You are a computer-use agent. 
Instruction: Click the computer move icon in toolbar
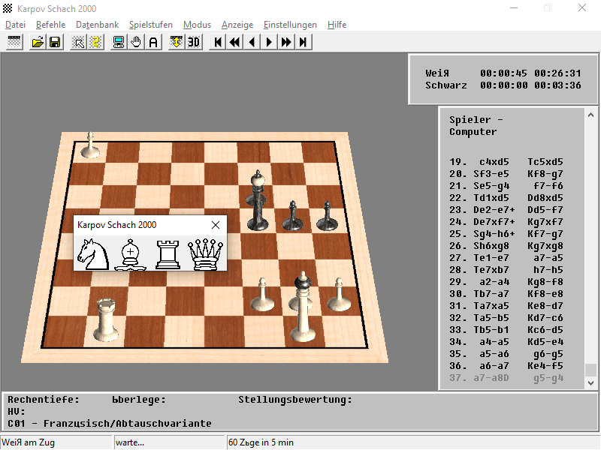click(x=119, y=42)
